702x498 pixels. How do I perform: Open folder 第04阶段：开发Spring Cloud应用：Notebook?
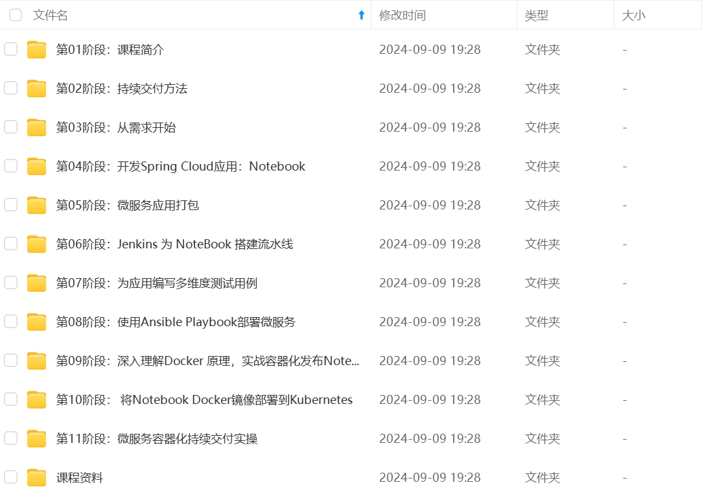tap(180, 166)
